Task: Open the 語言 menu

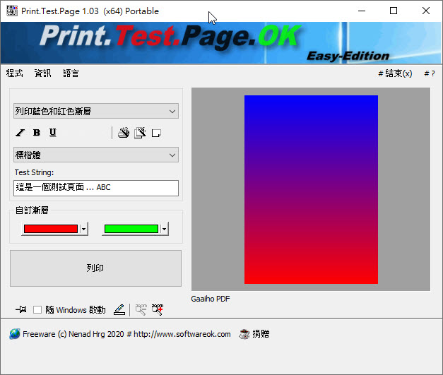Action: pos(71,73)
